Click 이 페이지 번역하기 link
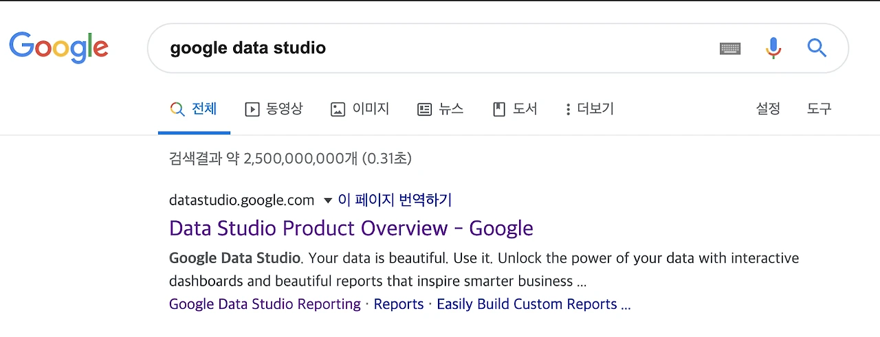 [395, 200]
